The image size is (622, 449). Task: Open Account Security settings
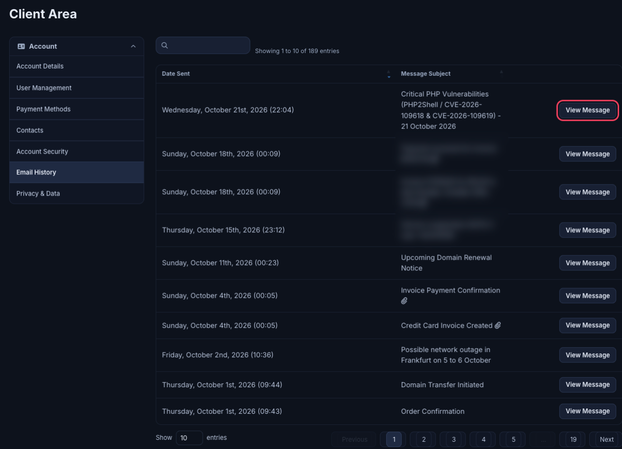77,152
